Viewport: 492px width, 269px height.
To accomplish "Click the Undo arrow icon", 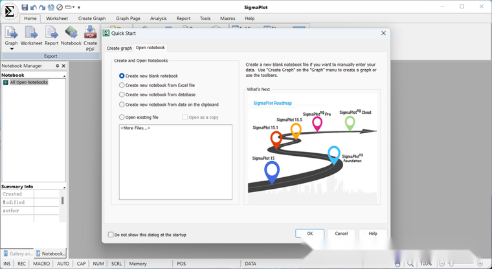I will (x=33, y=7).
